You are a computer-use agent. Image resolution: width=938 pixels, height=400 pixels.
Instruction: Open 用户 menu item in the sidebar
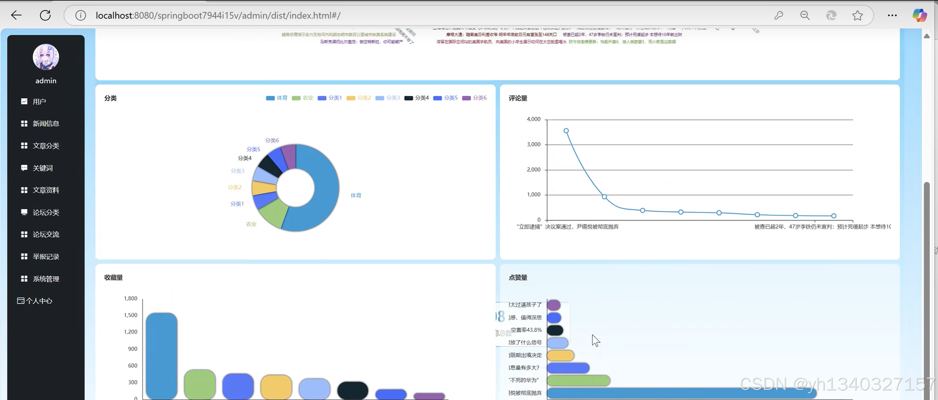pyautogui.click(x=39, y=101)
